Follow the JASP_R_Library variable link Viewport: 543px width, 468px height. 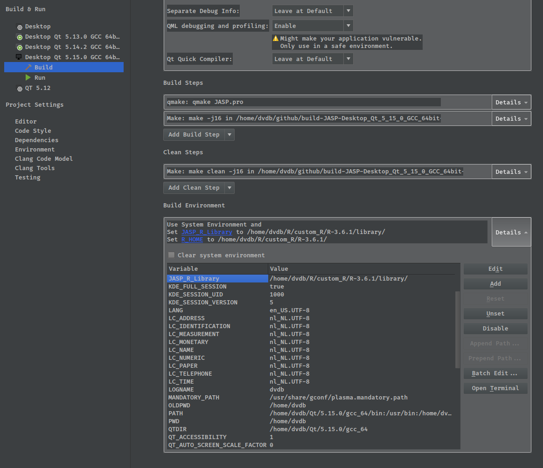pos(207,232)
